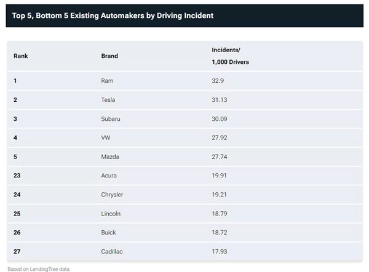The height and width of the screenshot is (272, 369).
Task: Click the table title banner text
Action: tap(113, 15)
